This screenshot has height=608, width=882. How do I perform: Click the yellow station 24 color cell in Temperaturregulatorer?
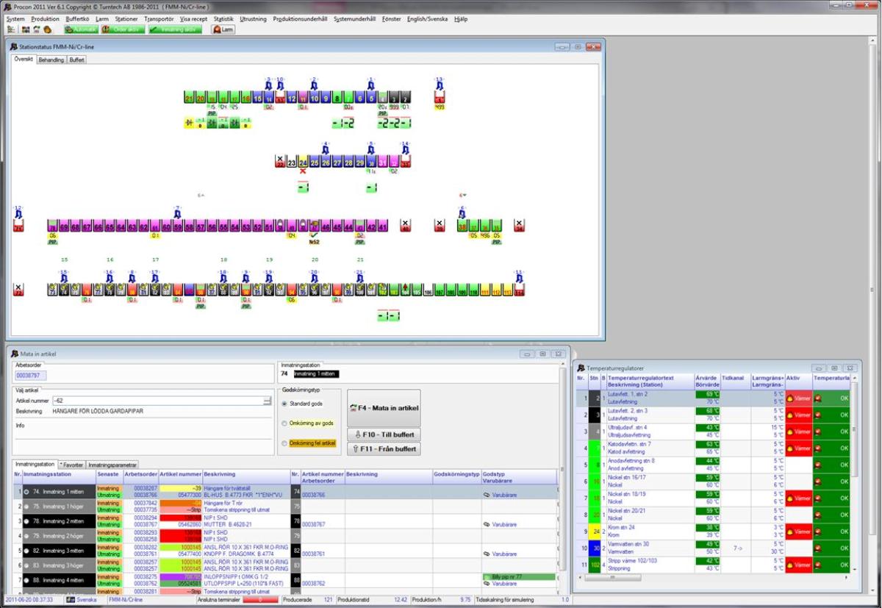pos(595,532)
